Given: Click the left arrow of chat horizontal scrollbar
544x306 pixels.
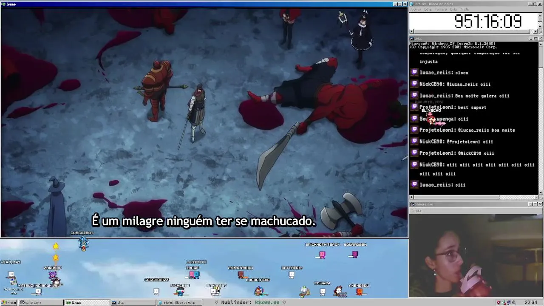Looking at the screenshot, I should pos(411,197).
